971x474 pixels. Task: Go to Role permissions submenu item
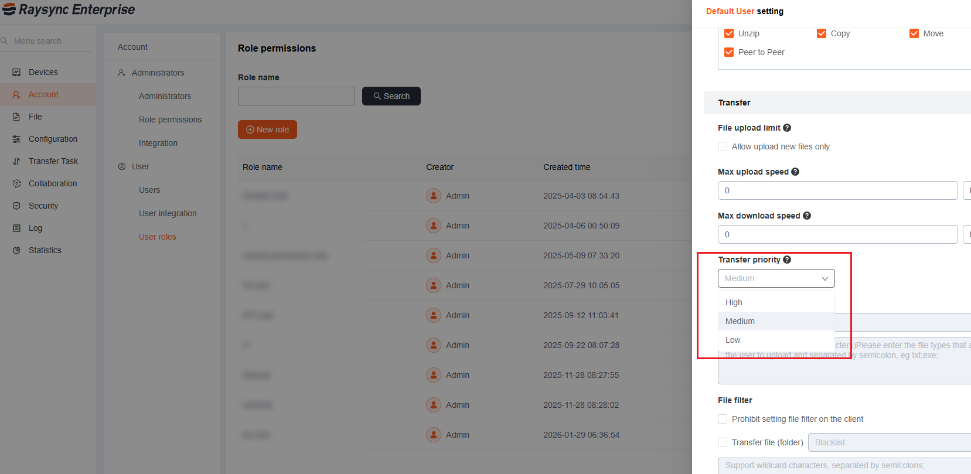click(x=170, y=120)
